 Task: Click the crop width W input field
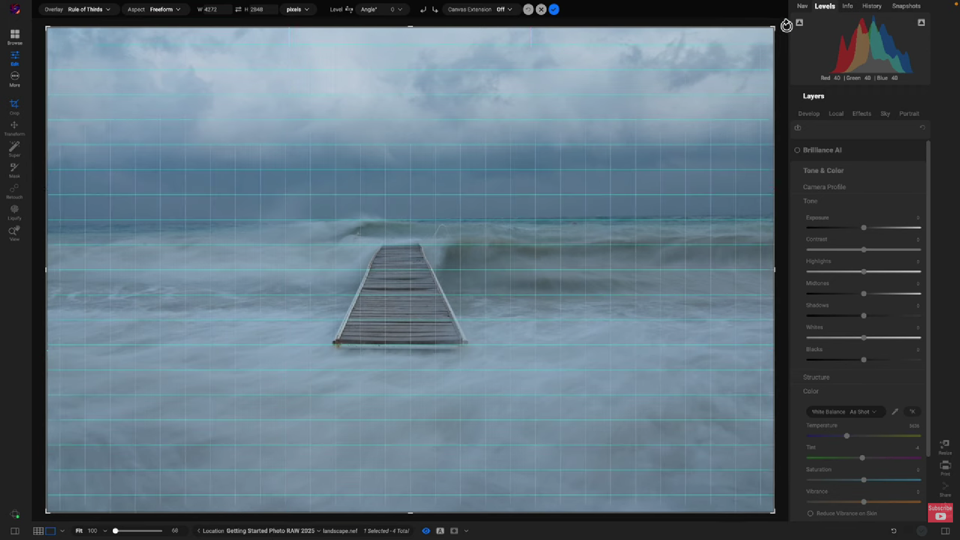[217, 10]
